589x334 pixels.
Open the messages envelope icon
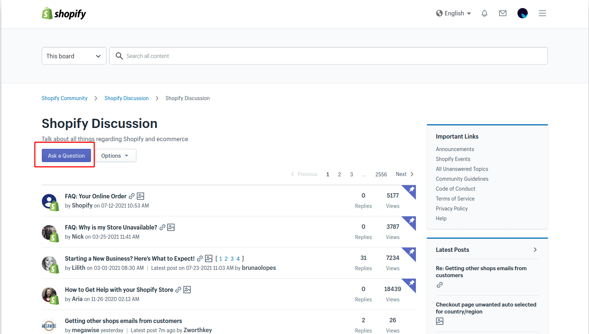click(x=503, y=14)
